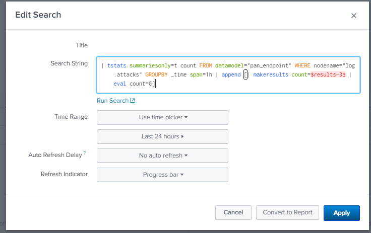Click the Cancel button

[x=233, y=213]
